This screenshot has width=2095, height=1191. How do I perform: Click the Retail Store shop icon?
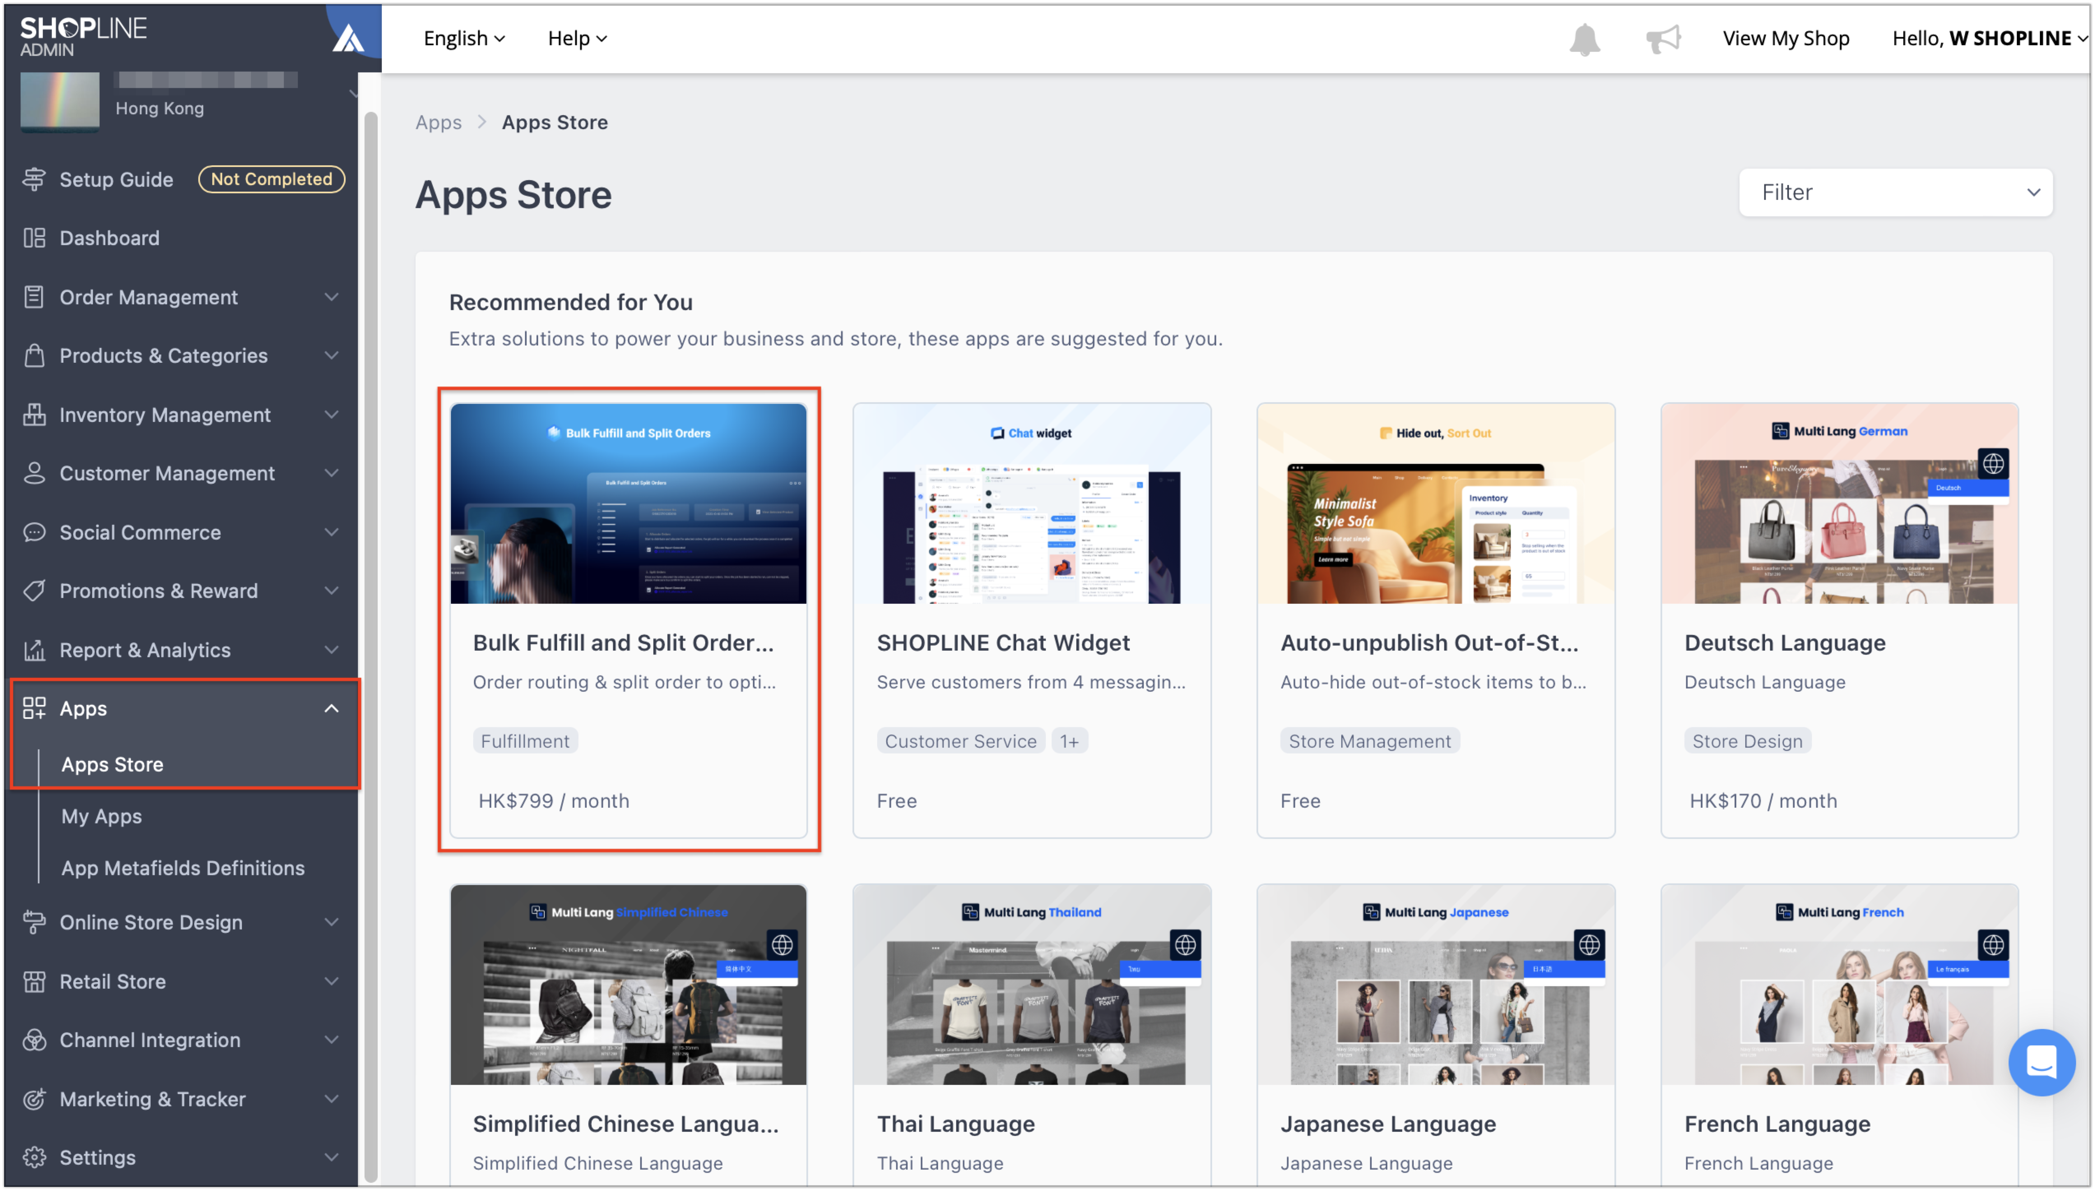pyautogui.click(x=34, y=981)
